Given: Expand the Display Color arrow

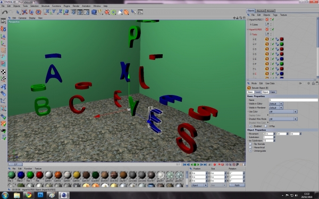Looking at the screenshot, I should (x=268, y=115).
